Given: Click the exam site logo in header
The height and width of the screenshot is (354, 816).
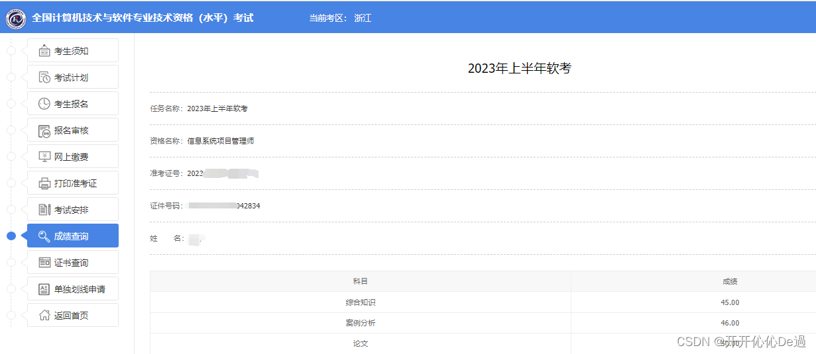Looking at the screenshot, I should [x=16, y=18].
